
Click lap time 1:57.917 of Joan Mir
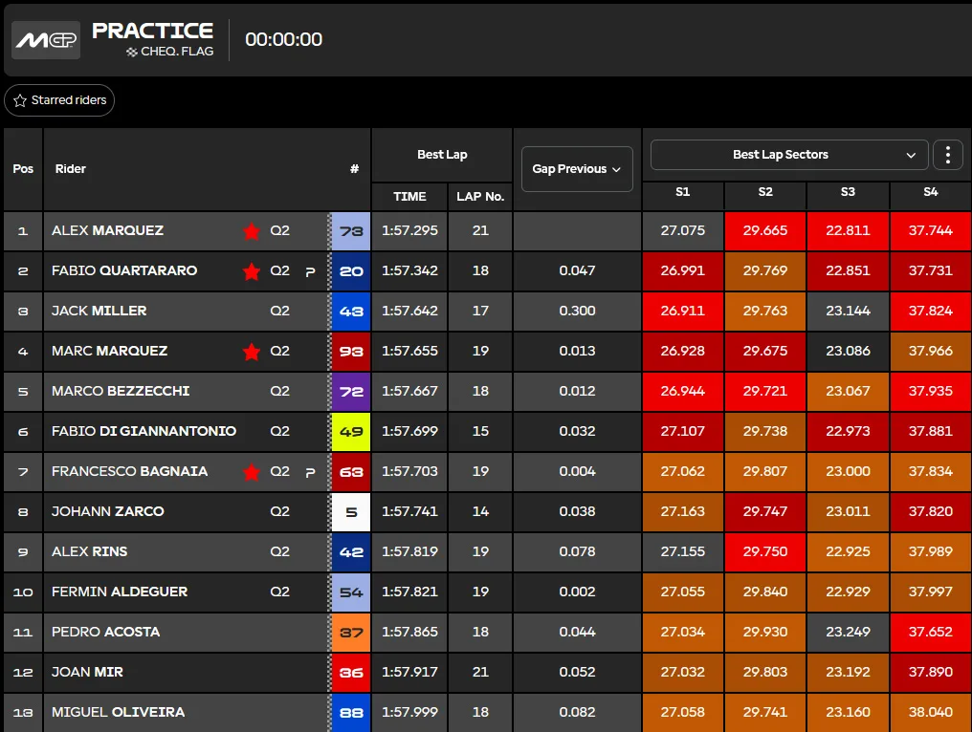pos(409,672)
